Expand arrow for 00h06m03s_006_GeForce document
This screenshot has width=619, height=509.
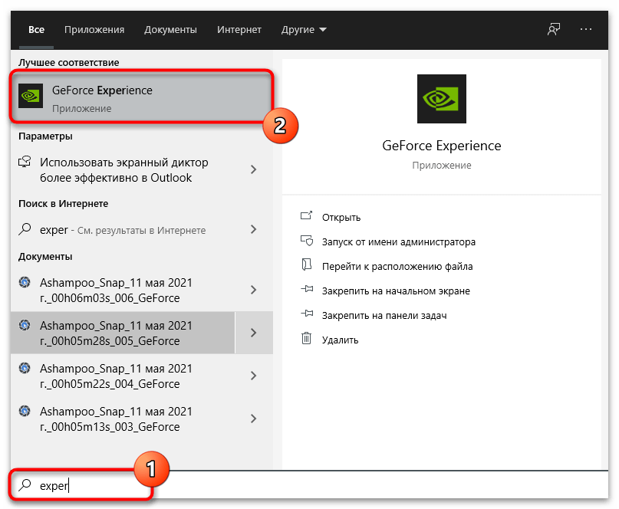click(x=253, y=290)
